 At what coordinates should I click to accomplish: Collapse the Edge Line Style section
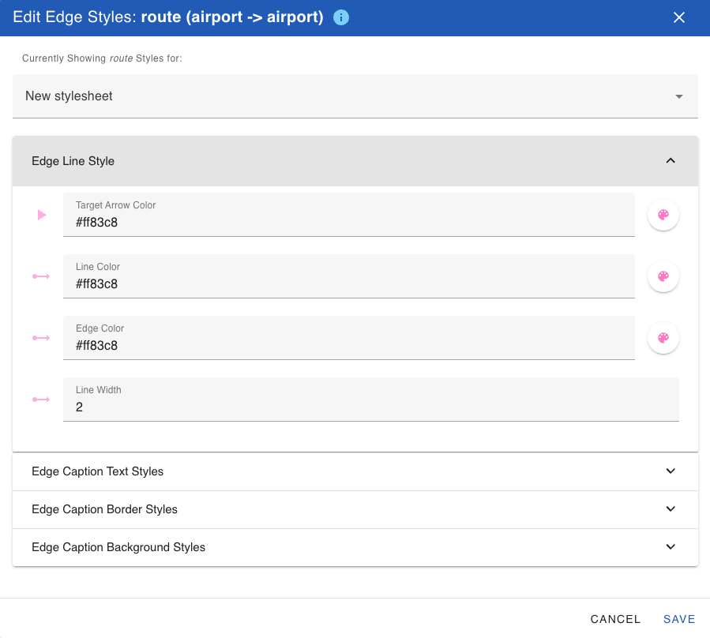(670, 160)
